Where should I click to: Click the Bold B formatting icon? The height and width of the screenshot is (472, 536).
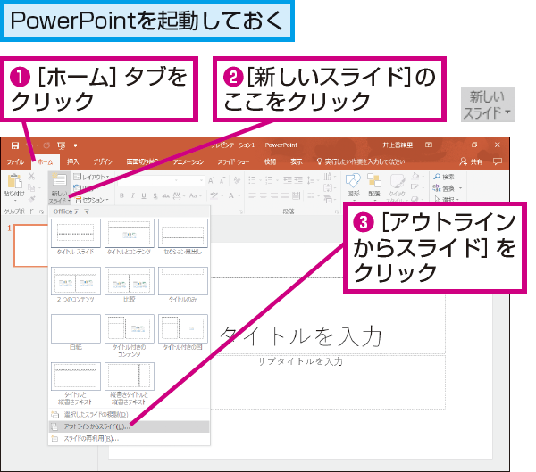tap(121, 195)
